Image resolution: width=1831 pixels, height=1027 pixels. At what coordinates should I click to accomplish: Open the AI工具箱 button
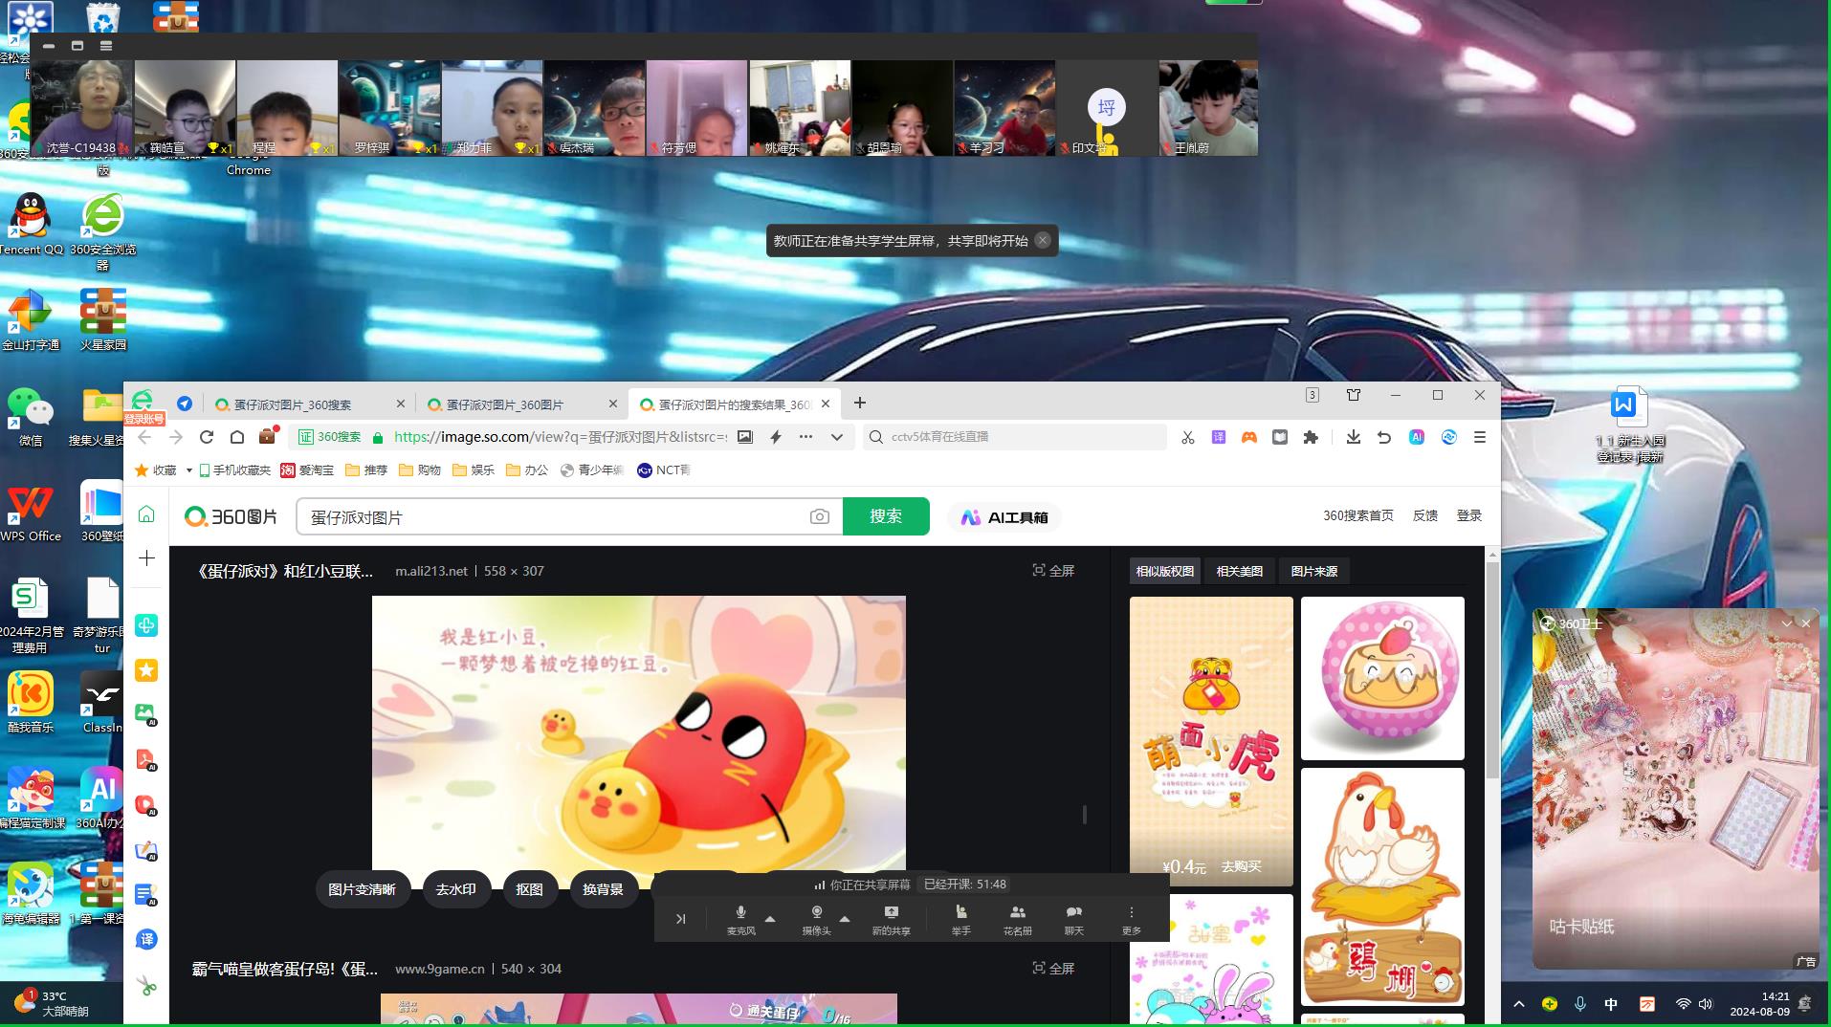coord(1004,517)
